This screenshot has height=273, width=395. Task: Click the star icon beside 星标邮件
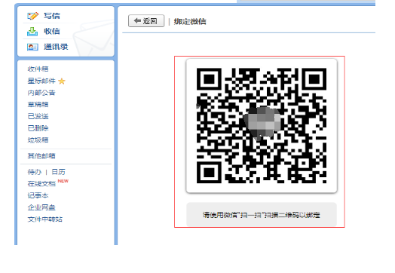(62, 81)
